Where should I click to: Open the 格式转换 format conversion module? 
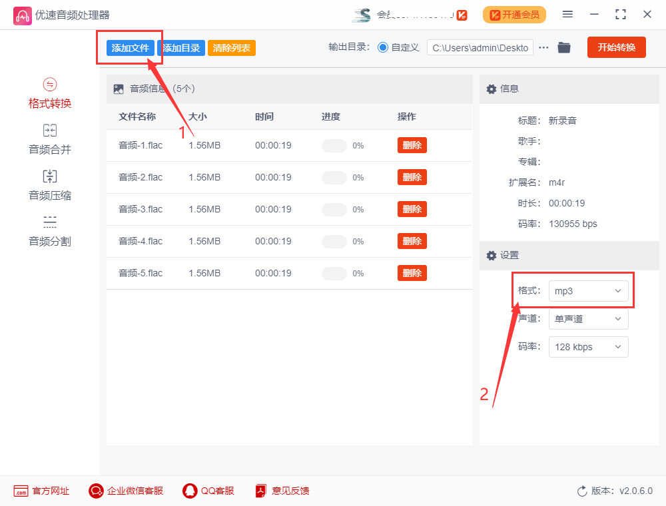[x=50, y=94]
